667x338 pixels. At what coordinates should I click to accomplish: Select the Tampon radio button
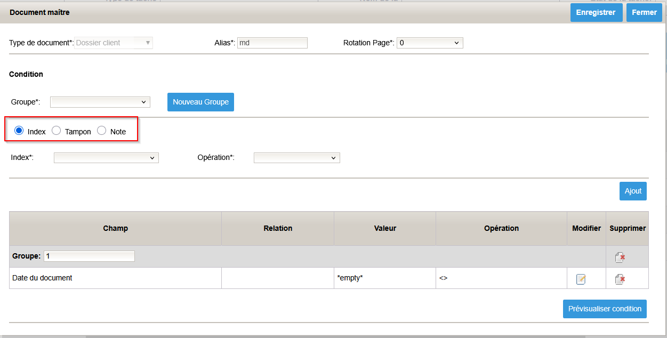pyautogui.click(x=57, y=131)
